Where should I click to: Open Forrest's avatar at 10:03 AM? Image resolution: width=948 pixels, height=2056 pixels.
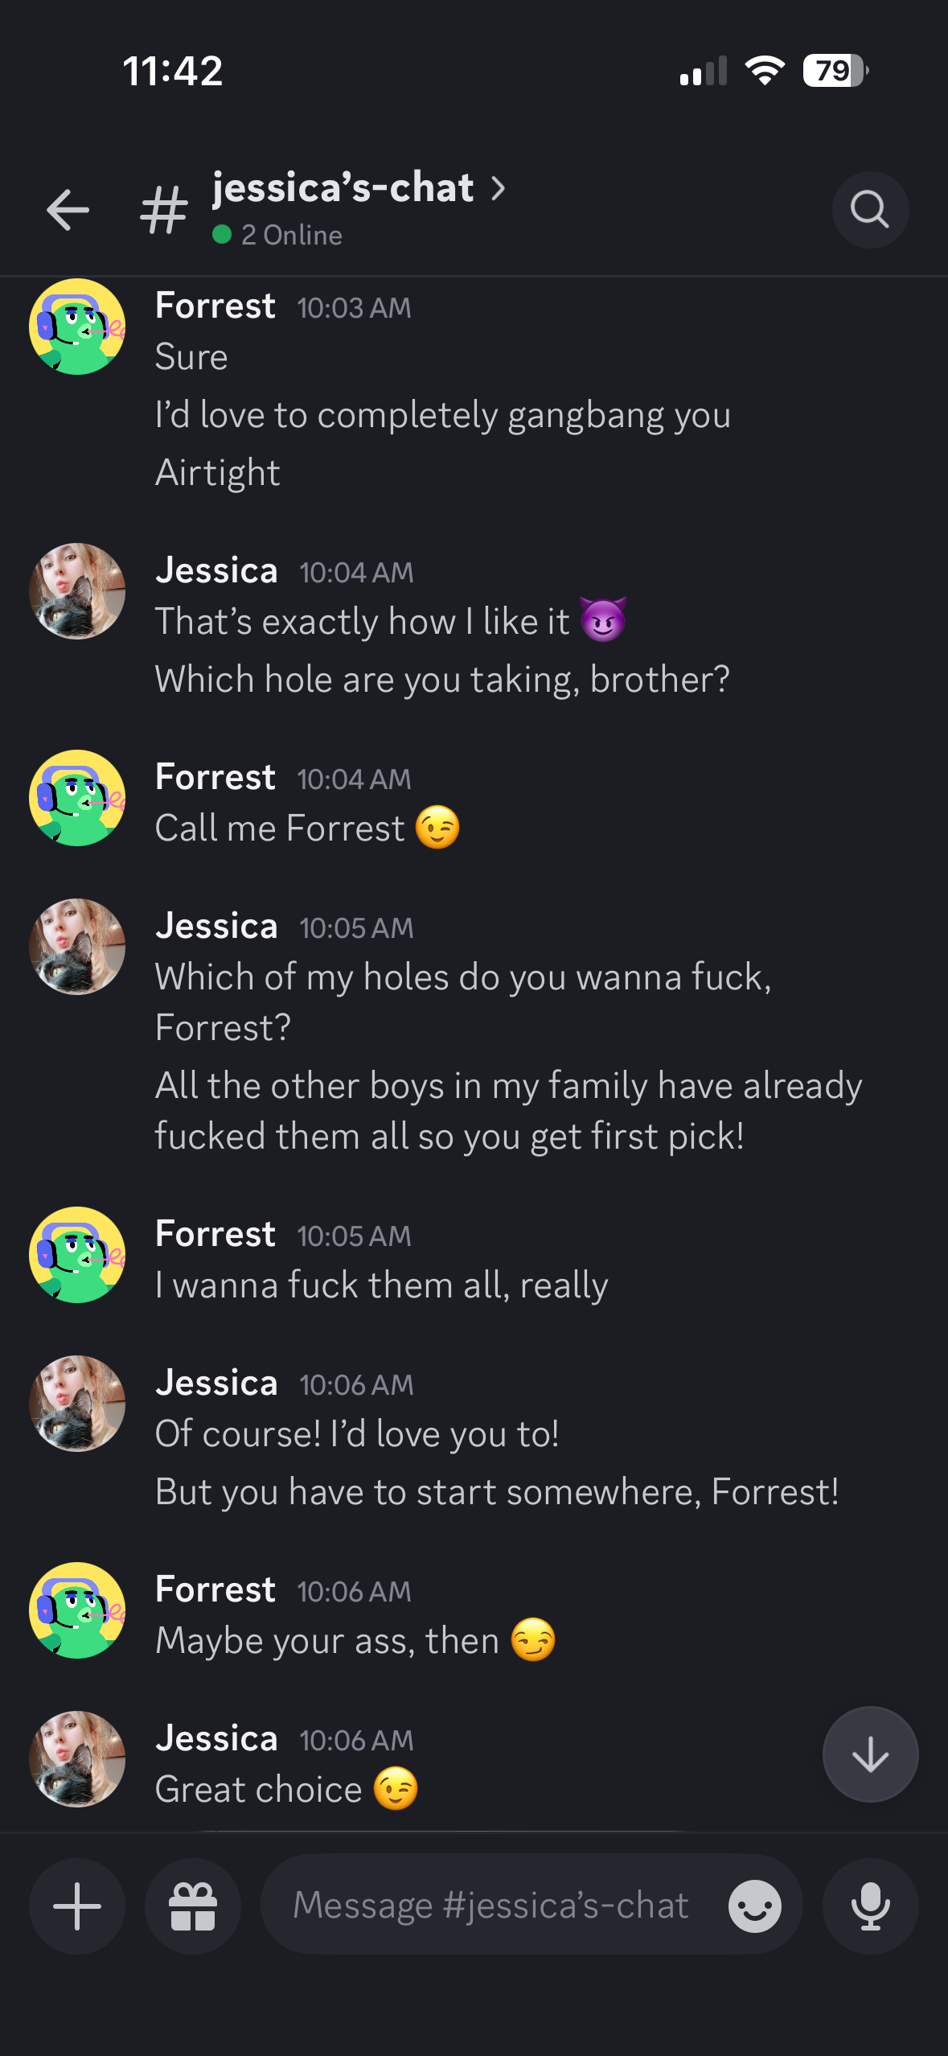(77, 327)
